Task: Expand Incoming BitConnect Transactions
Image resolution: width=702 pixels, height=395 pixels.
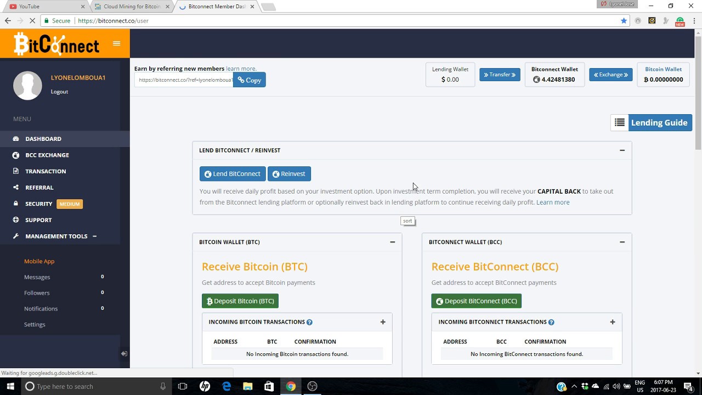Action: [x=613, y=322]
